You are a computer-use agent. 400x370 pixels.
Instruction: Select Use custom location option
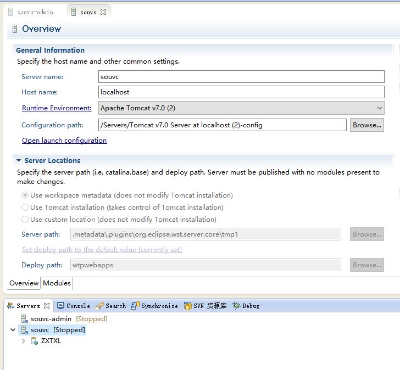(25, 220)
